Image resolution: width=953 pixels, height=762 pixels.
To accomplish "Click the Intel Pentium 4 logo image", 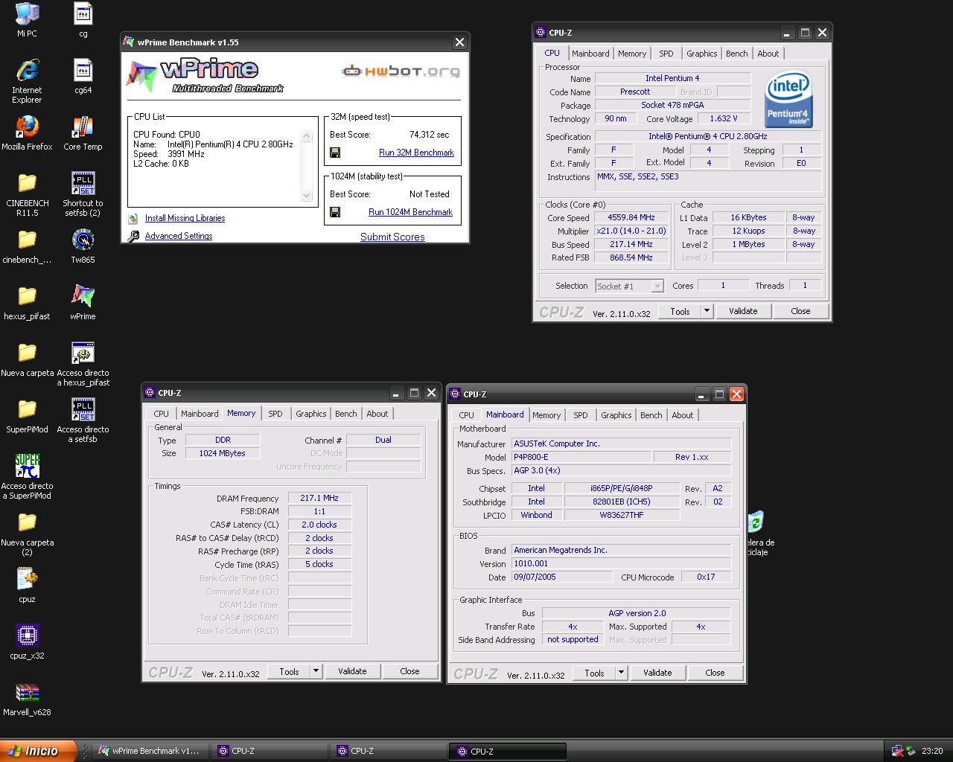I will pyautogui.click(x=788, y=100).
